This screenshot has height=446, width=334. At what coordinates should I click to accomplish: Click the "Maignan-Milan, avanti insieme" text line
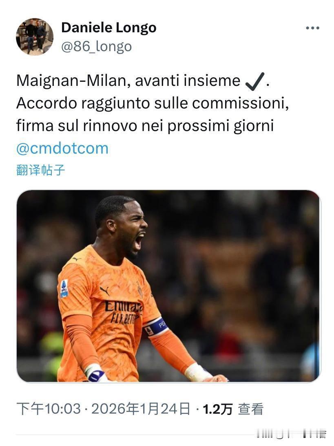coord(128,81)
